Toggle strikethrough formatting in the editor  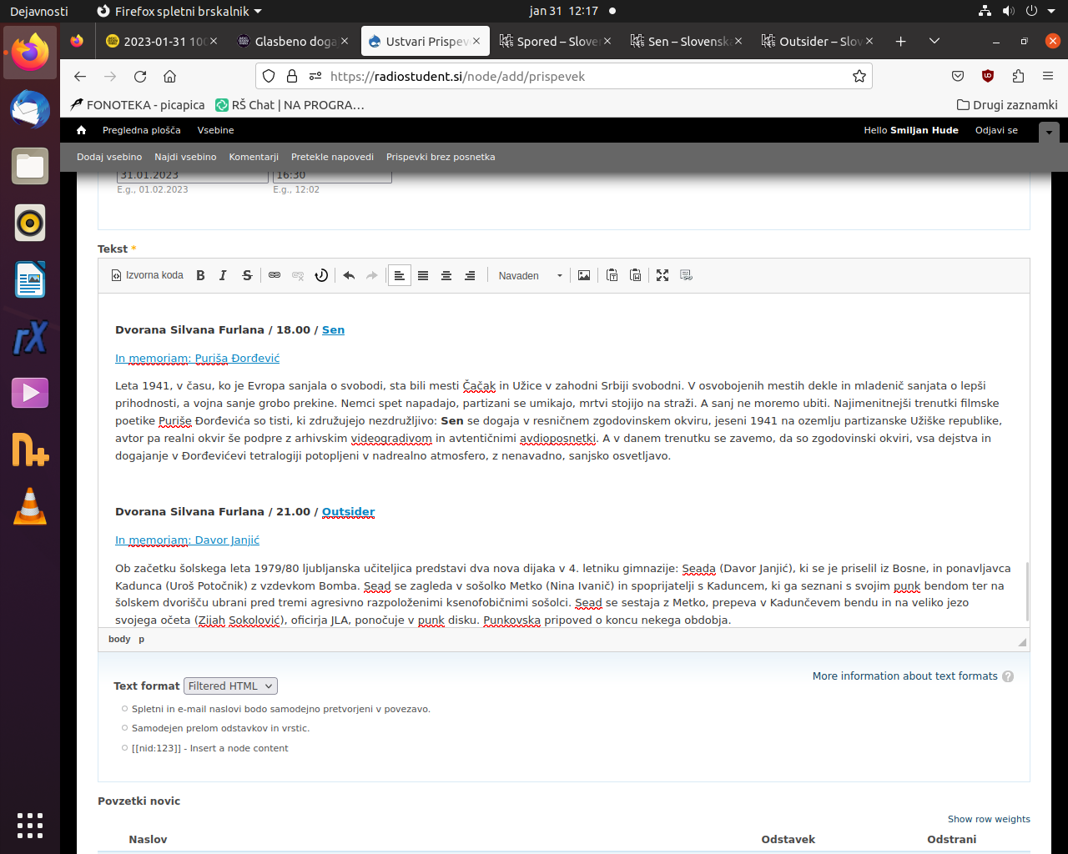click(x=247, y=275)
